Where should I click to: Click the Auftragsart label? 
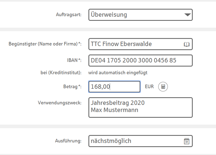click(x=68, y=15)
